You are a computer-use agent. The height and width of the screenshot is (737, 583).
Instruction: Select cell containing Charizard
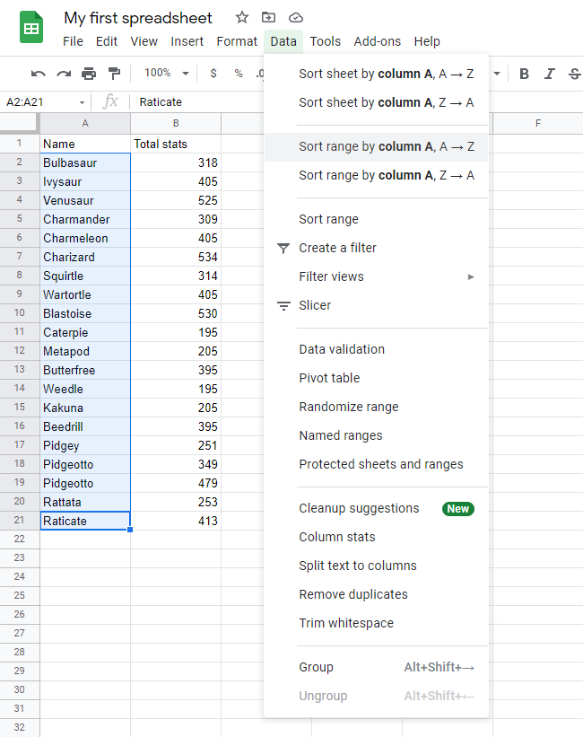pyautogui.click(x=85, y=258)
